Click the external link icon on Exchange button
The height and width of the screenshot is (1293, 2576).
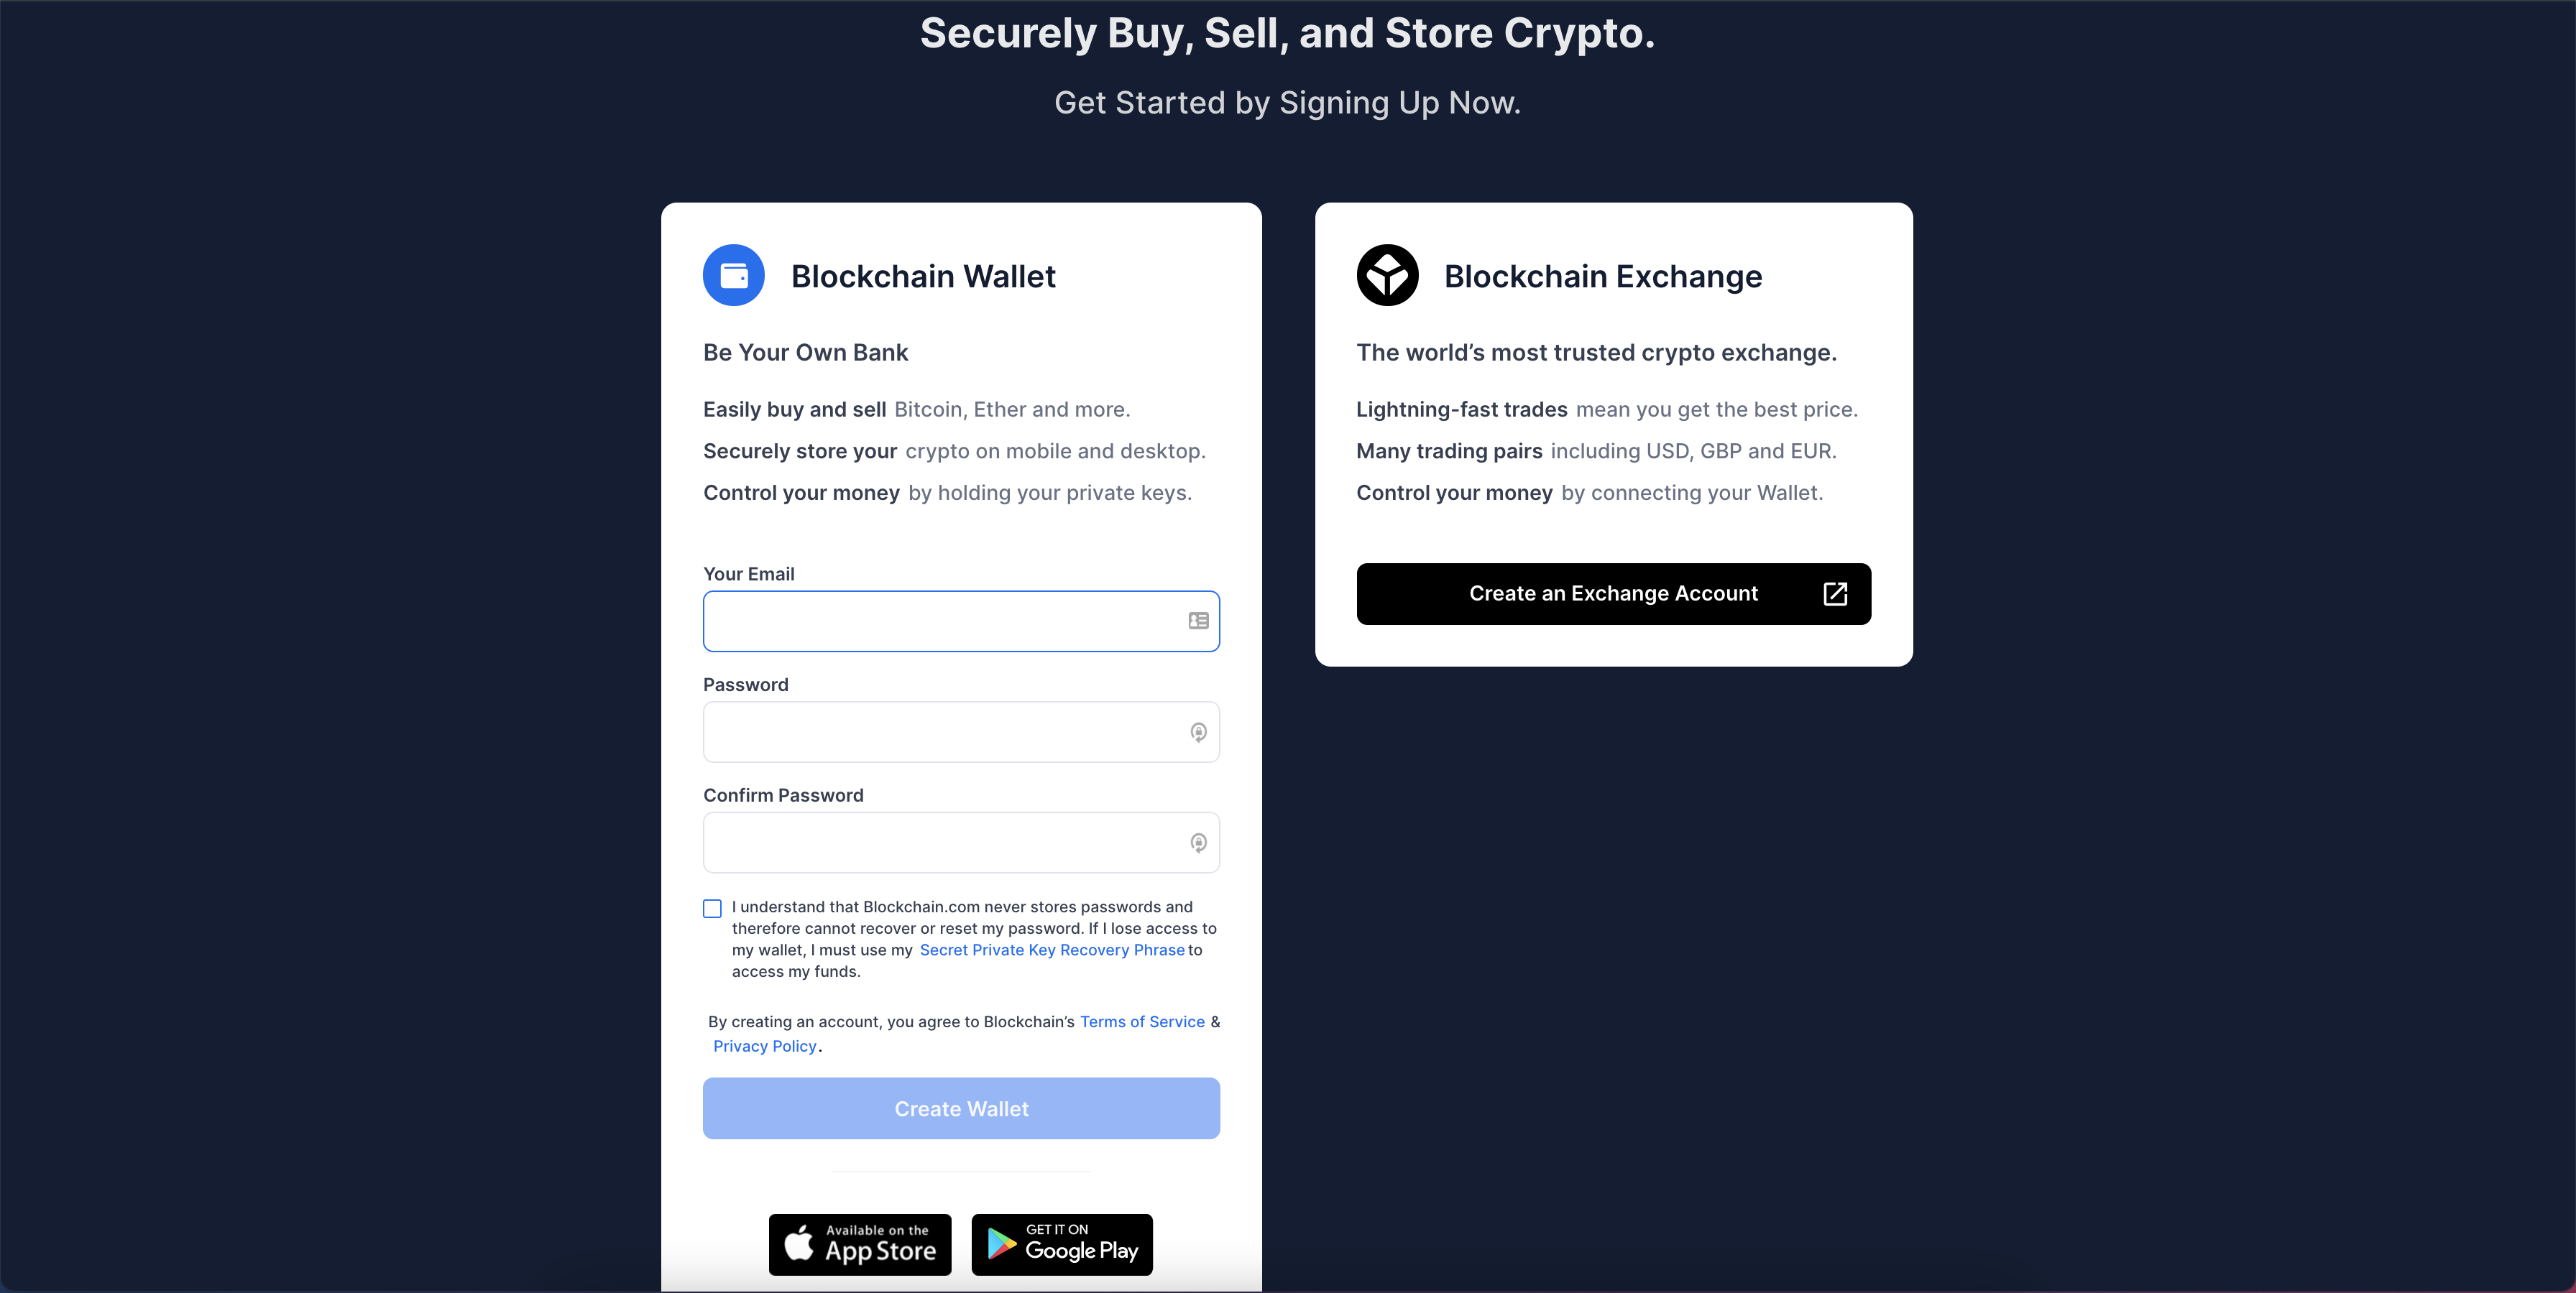tap(1834, 592)
